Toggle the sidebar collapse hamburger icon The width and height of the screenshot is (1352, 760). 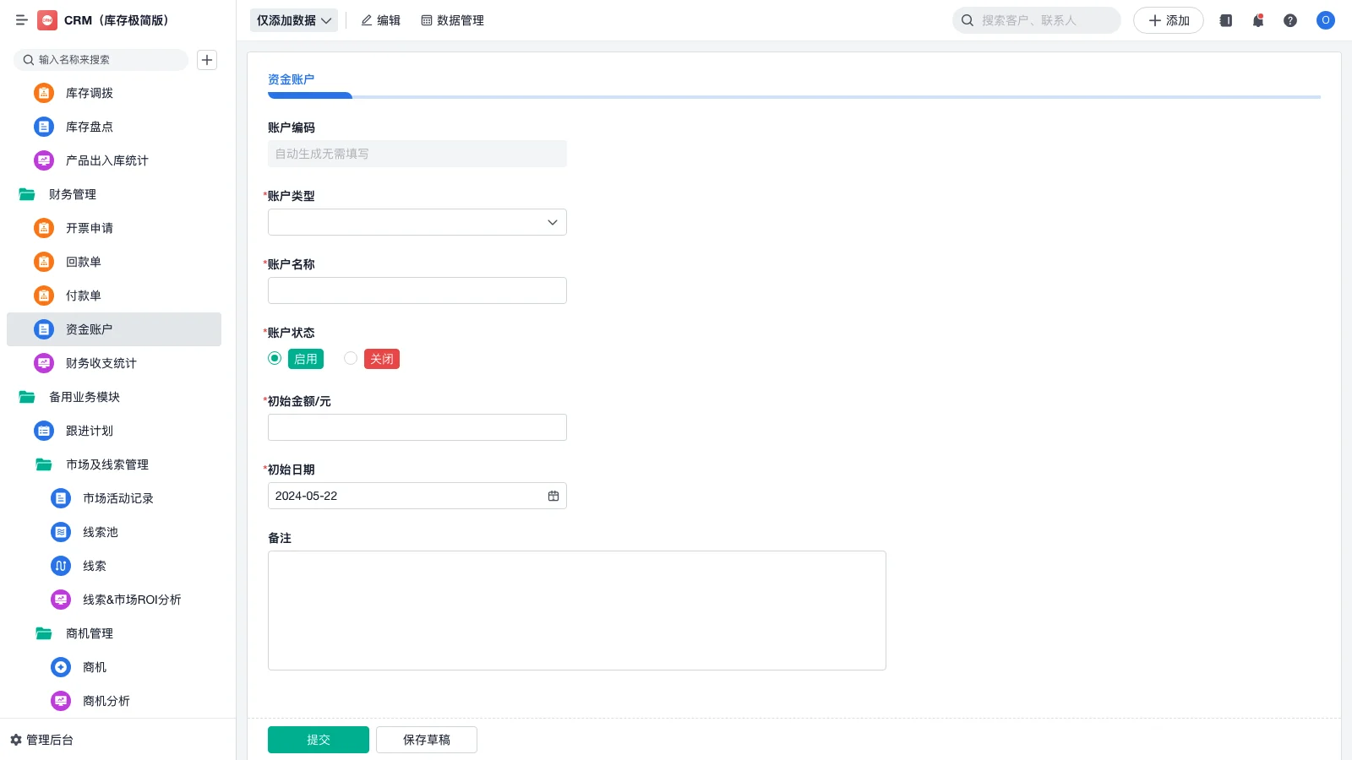pyautogui.click(x=22, y=20)
